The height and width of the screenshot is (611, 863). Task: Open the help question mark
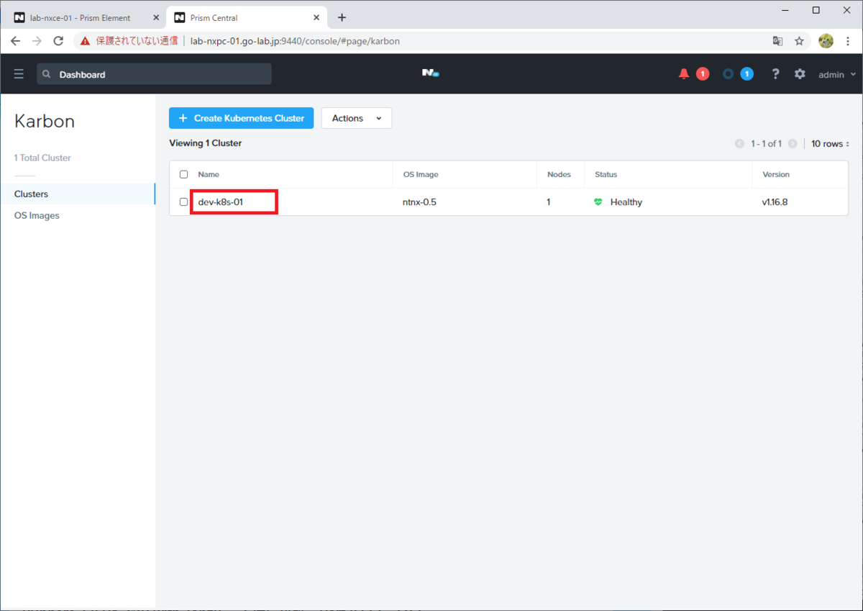click(x=775, y=74)
